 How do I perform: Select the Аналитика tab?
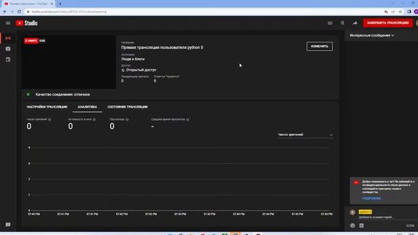coord(87,107)
